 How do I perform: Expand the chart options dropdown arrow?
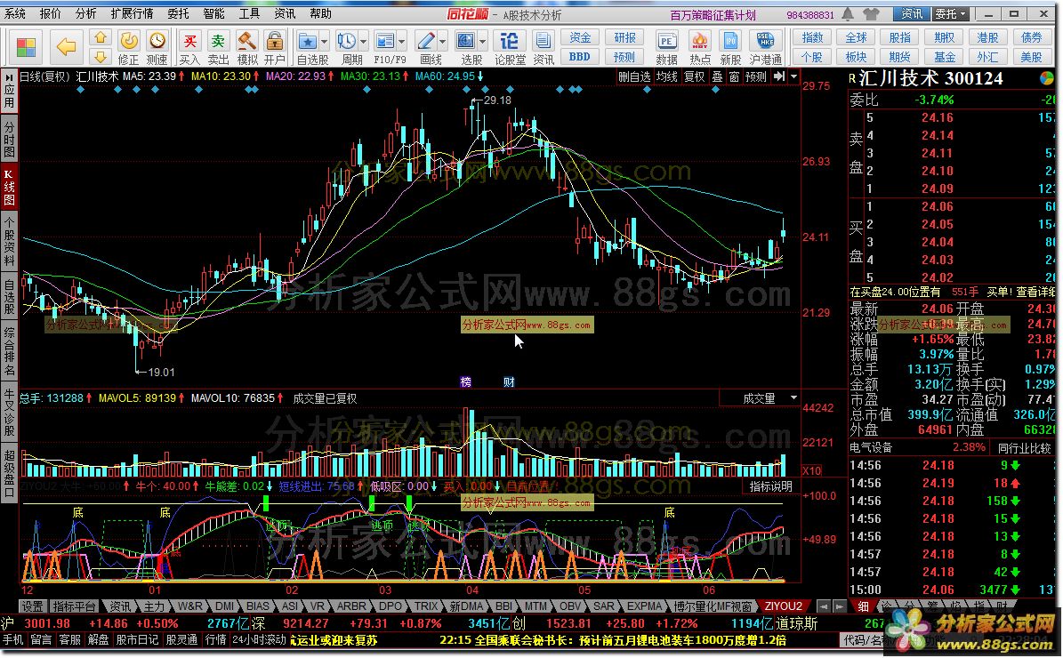[793, 76]
